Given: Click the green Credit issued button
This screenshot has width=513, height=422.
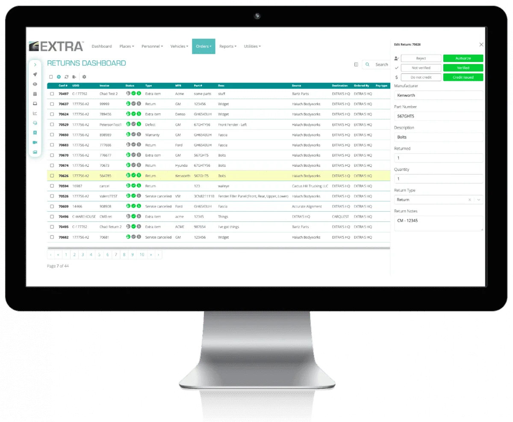Looking at the screenshot, I should point(463,77).
